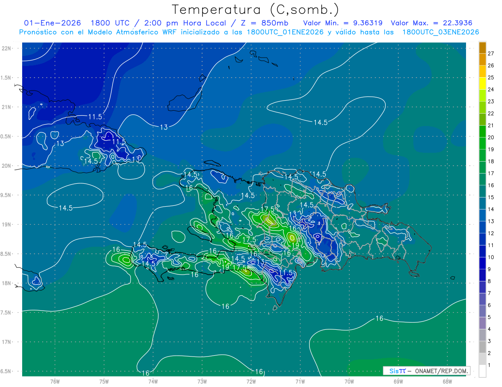Click the 17N latitude axis label
This screenshot has width=502, height=387.
click(7, 342)
